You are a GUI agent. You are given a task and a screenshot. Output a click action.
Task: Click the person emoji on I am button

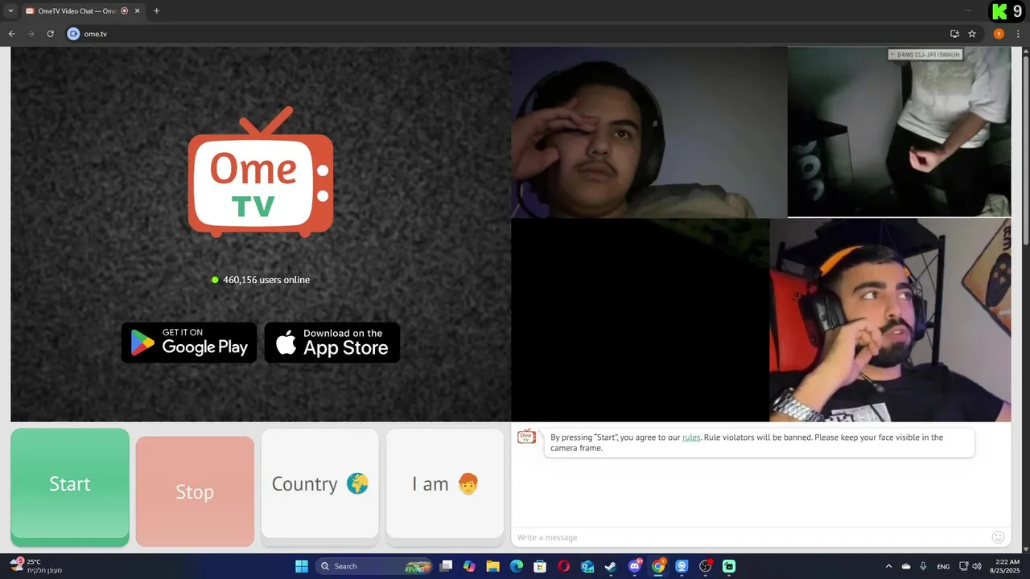click(468, 483)
